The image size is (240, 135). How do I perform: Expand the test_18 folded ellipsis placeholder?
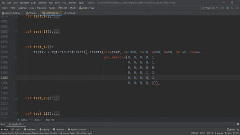(57, 31)
